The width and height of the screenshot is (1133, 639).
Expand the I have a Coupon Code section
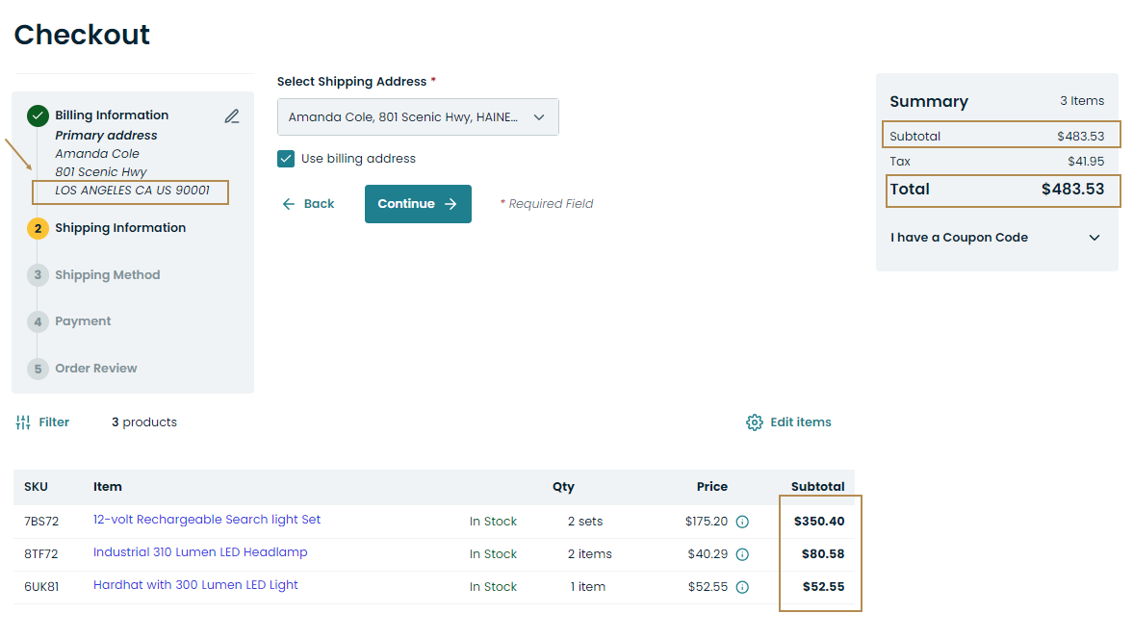996,238
